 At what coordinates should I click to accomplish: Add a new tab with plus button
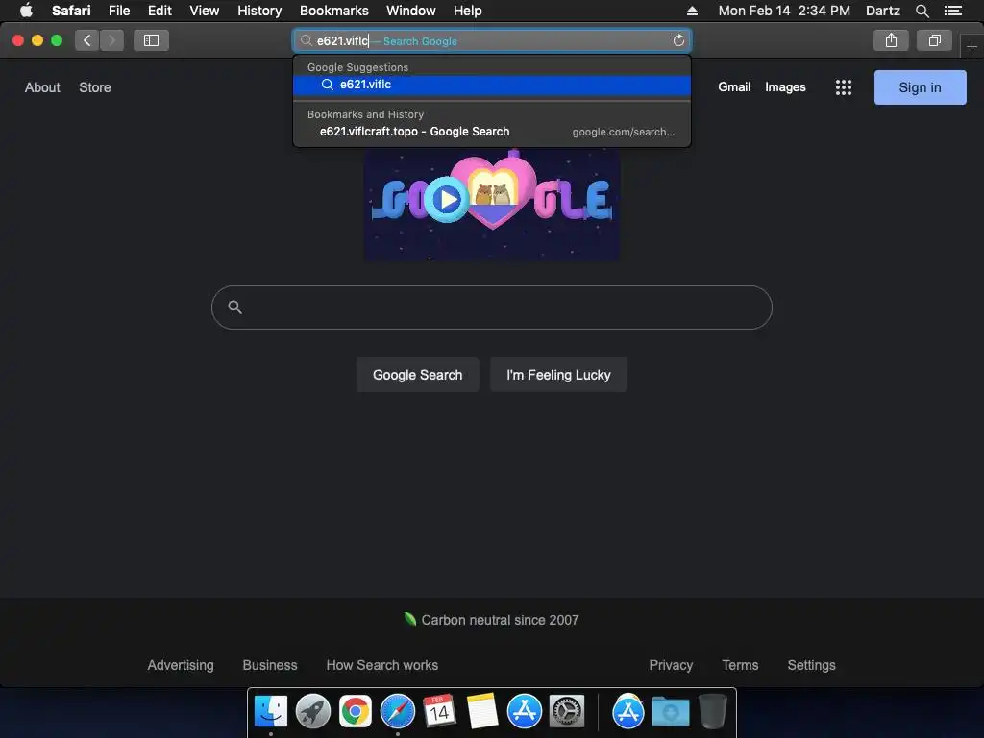tap(972, 46)
